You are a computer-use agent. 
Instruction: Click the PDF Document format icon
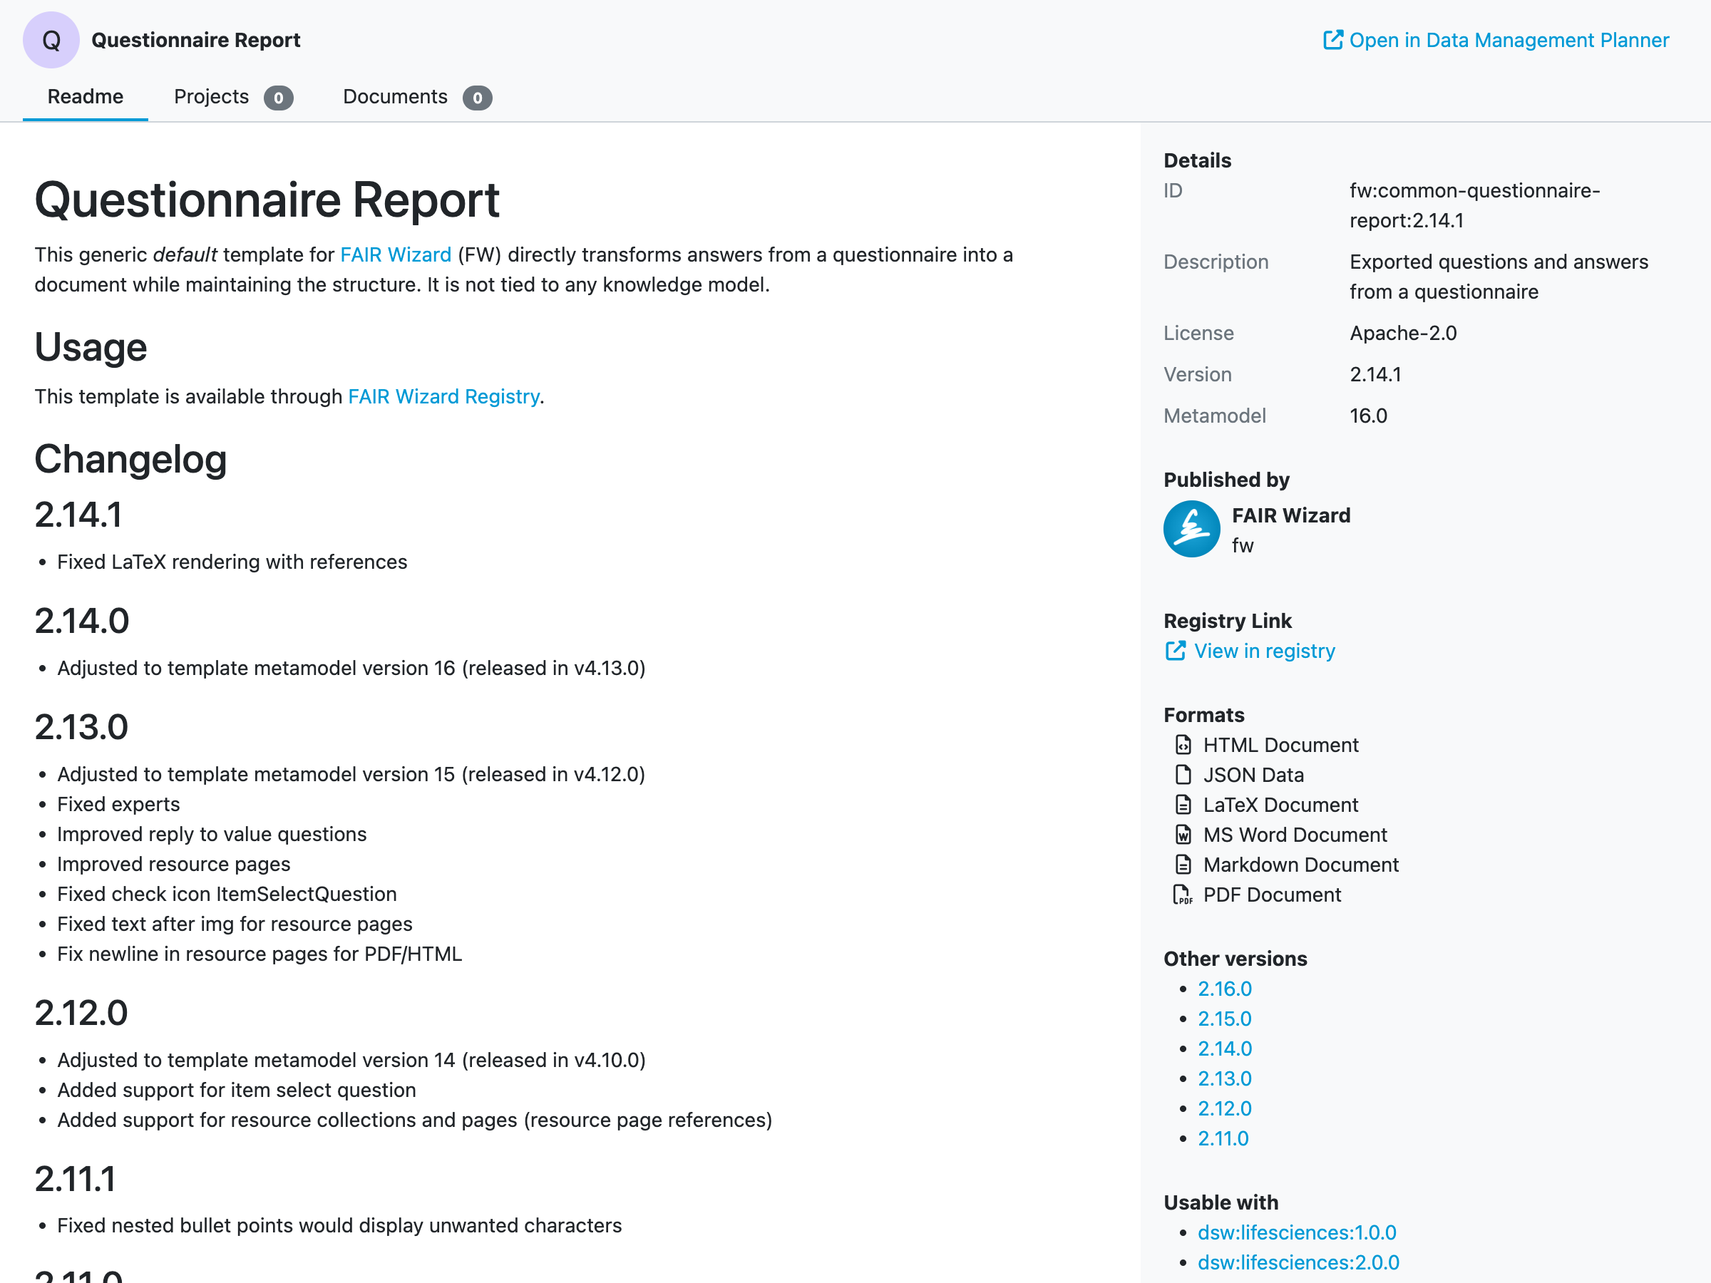[x=1183, y=895]
